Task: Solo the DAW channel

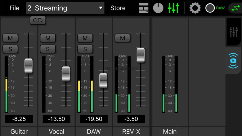Action: click(85, 49)
